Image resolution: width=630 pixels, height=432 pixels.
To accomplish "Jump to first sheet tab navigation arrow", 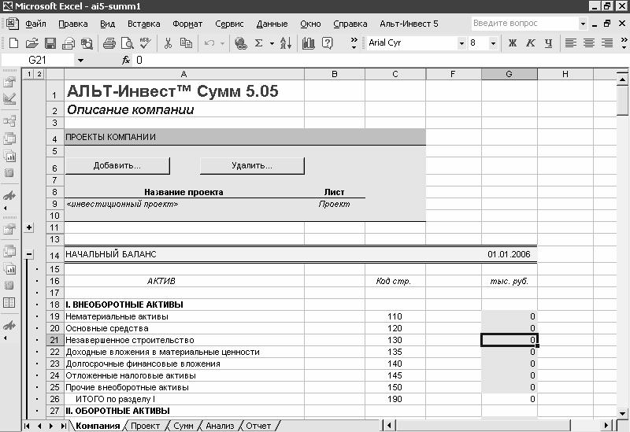I will click(x=27, y=426).
